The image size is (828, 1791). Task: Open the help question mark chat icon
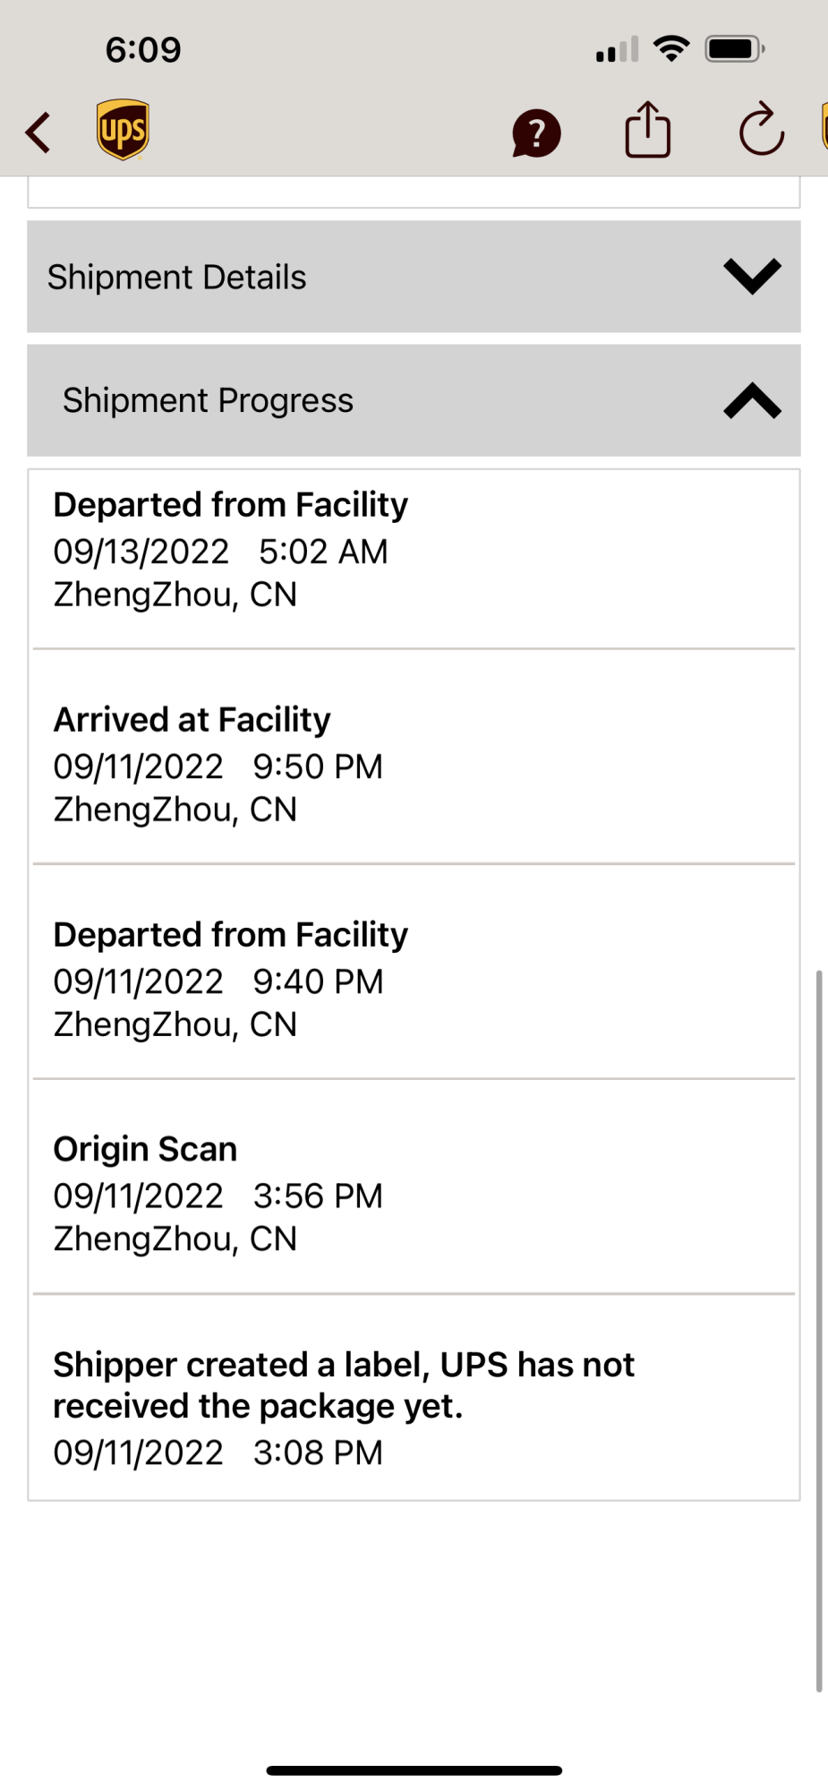coord(536,133)
